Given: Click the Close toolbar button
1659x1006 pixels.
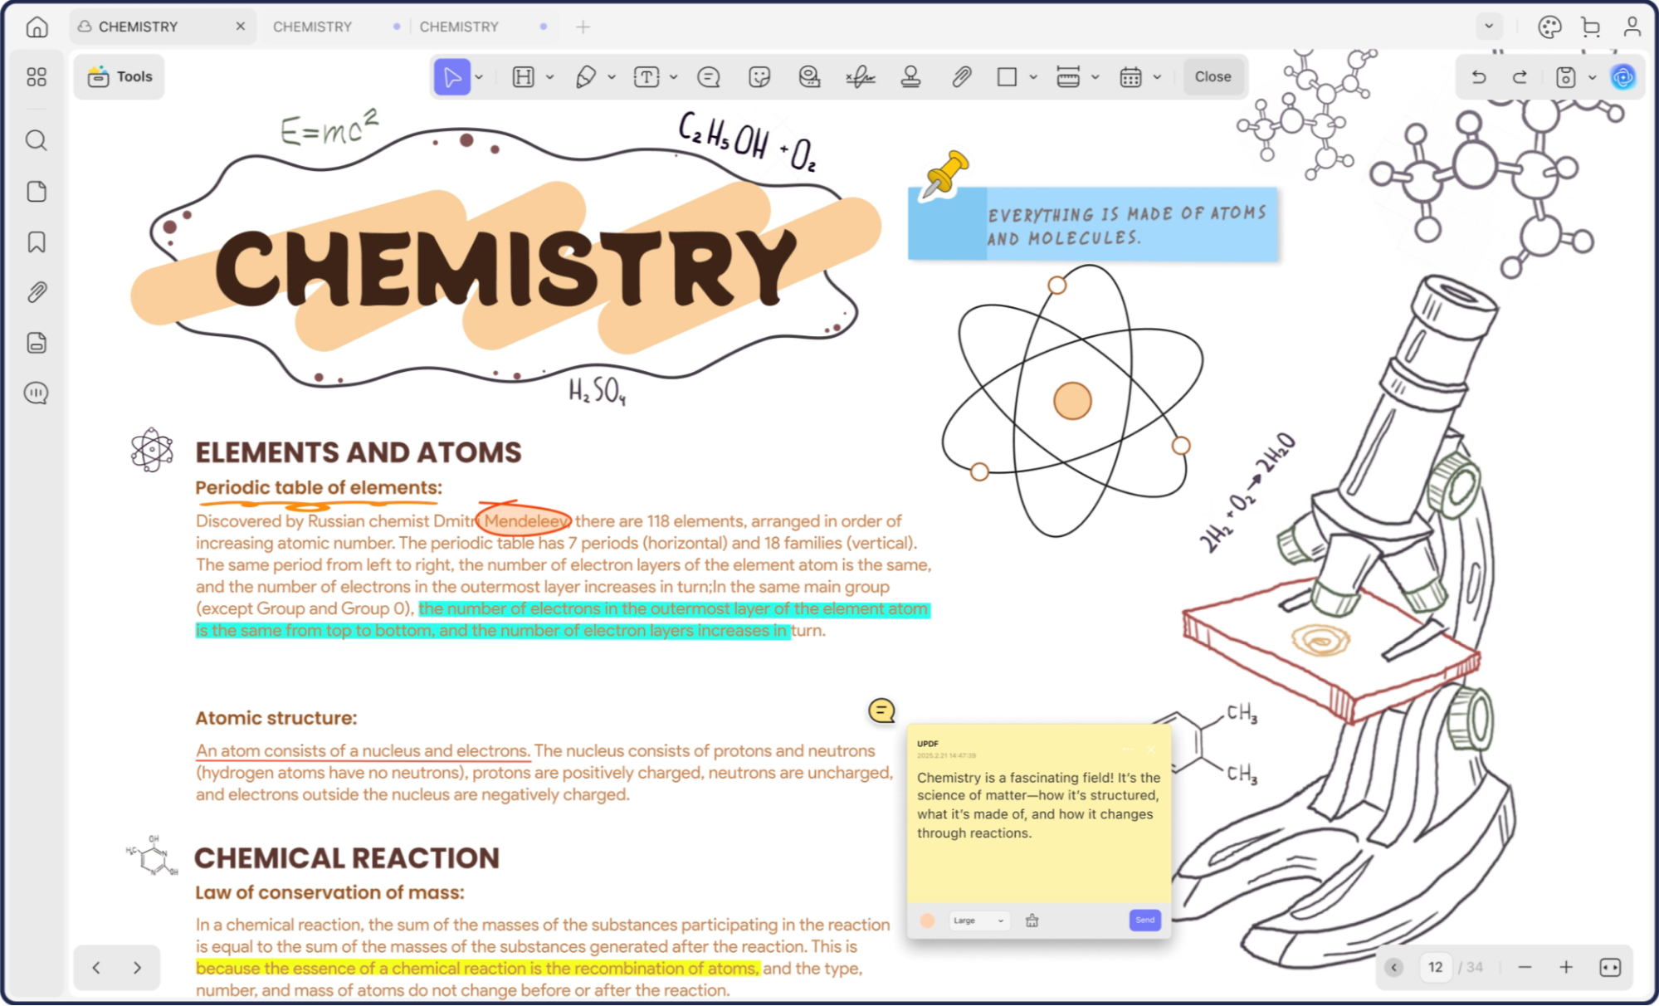Looking at the screenshot, I should pos(1213,76).
